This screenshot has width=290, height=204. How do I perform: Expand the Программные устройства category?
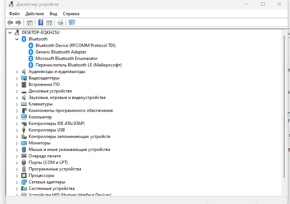click(17, 169)
